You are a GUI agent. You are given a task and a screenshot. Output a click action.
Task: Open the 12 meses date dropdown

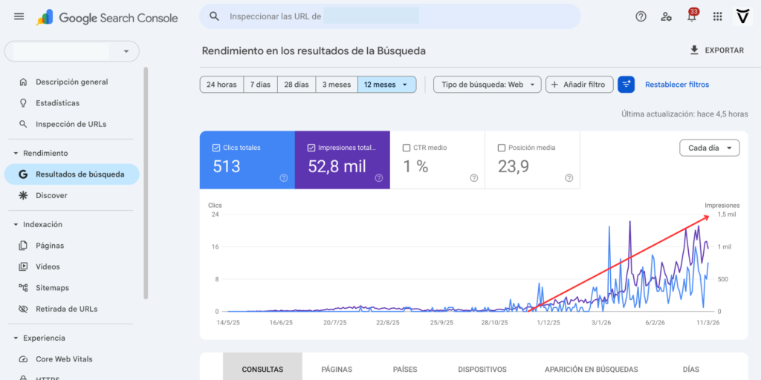pyautogui.click(x=386, y=85)
